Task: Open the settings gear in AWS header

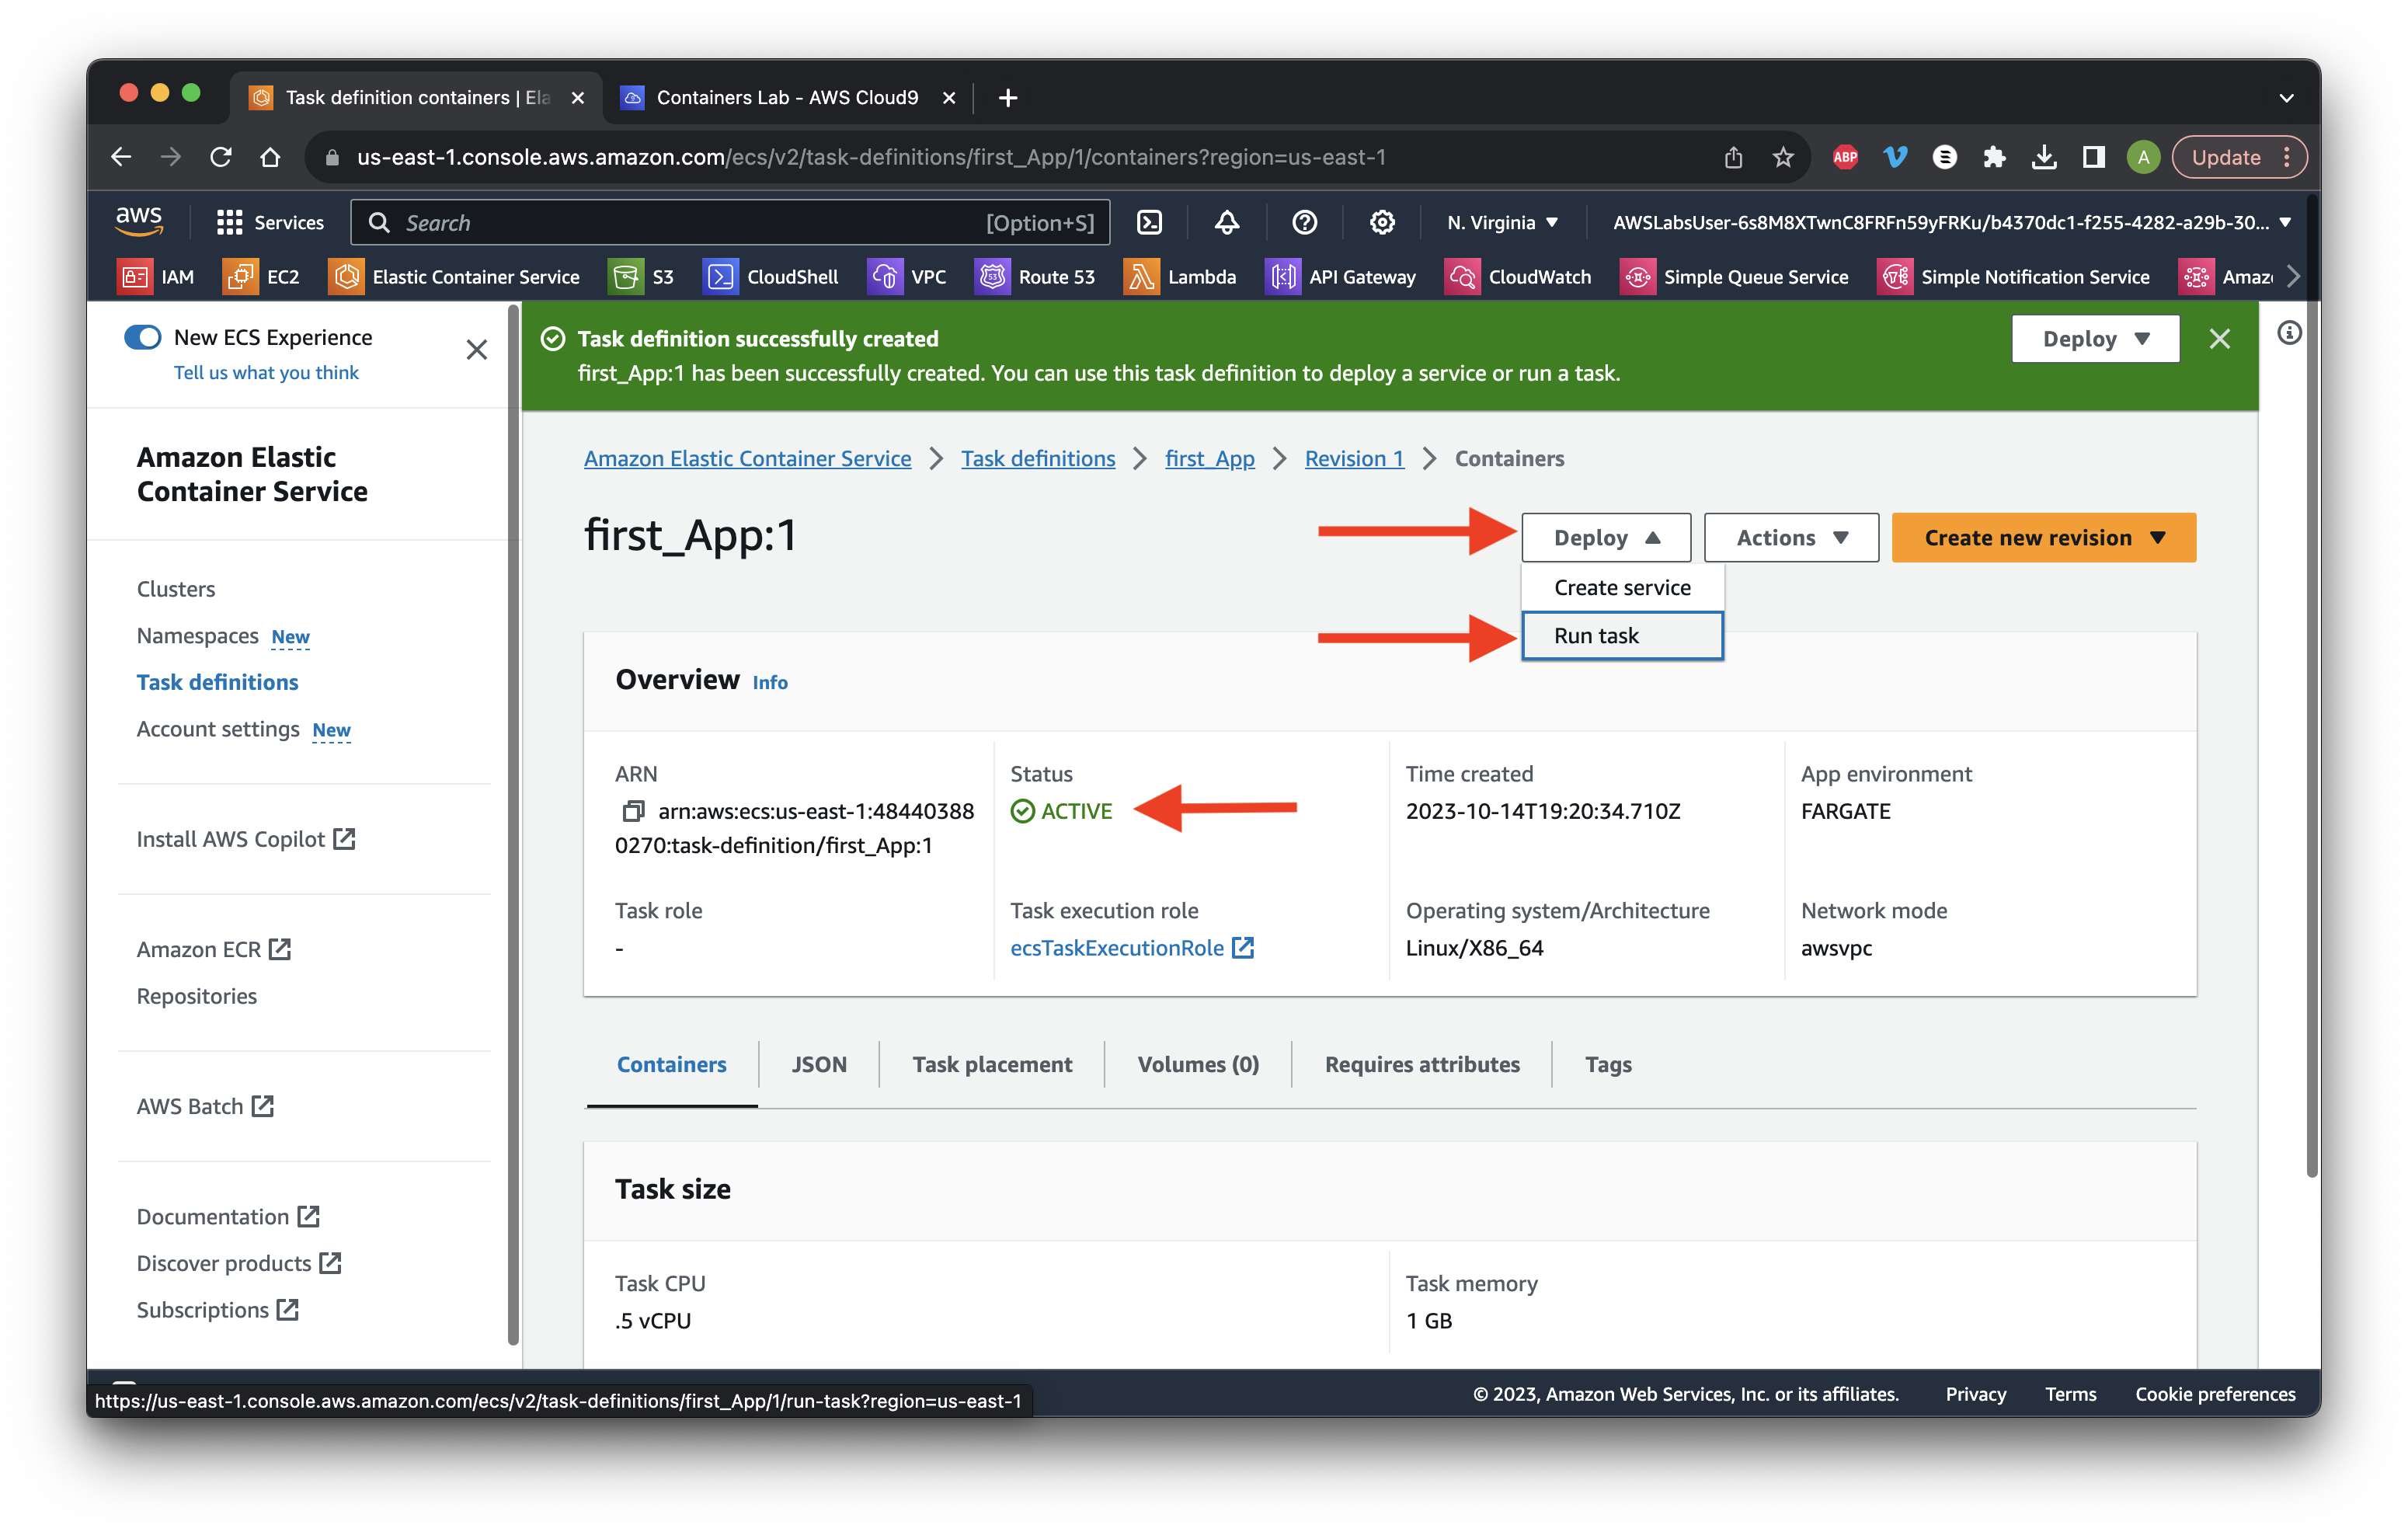Action: (1382, 222)
